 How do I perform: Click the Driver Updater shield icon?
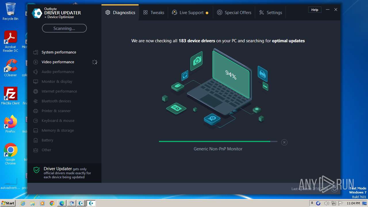[x=37, y=170]
